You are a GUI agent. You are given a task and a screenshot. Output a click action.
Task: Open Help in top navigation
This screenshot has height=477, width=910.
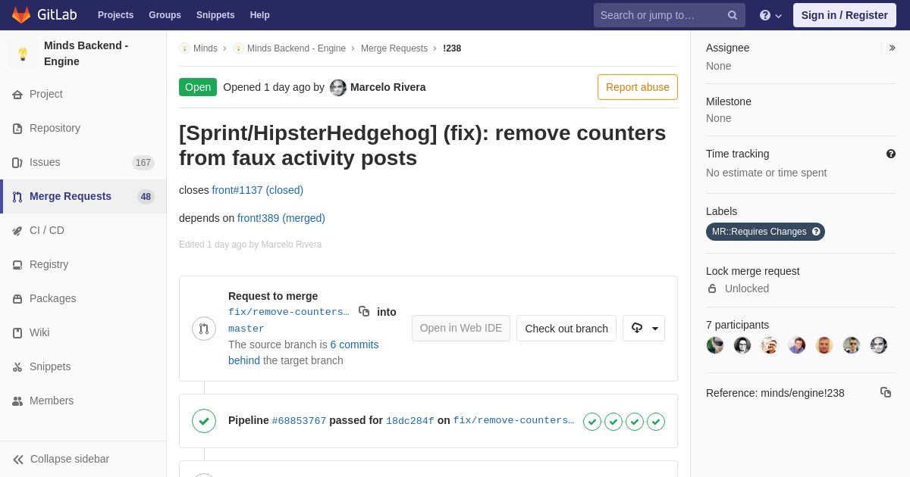click(260, 15)
